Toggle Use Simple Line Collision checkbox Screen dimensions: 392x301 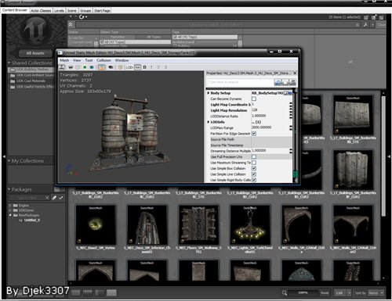[x=254, y=174]
